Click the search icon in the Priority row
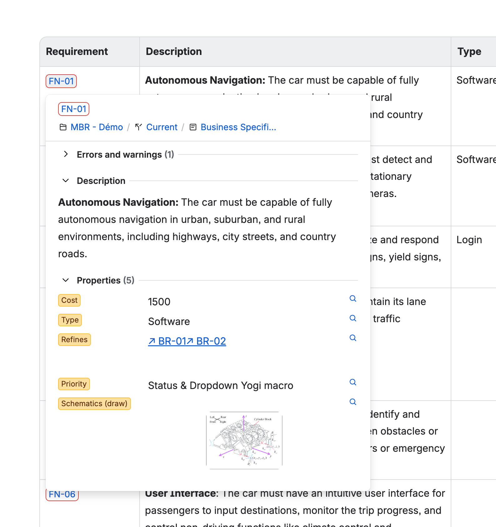 coord(353,382)
